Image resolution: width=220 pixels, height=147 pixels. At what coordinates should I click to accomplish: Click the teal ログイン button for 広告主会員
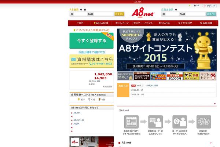211,14
